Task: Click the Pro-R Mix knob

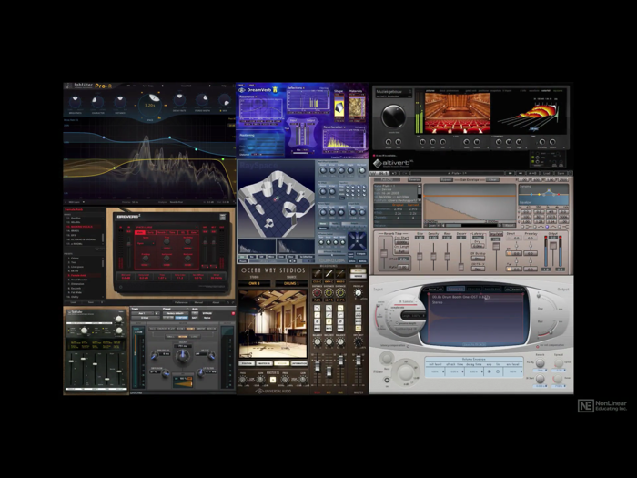Action: click(x=224, y=100)
